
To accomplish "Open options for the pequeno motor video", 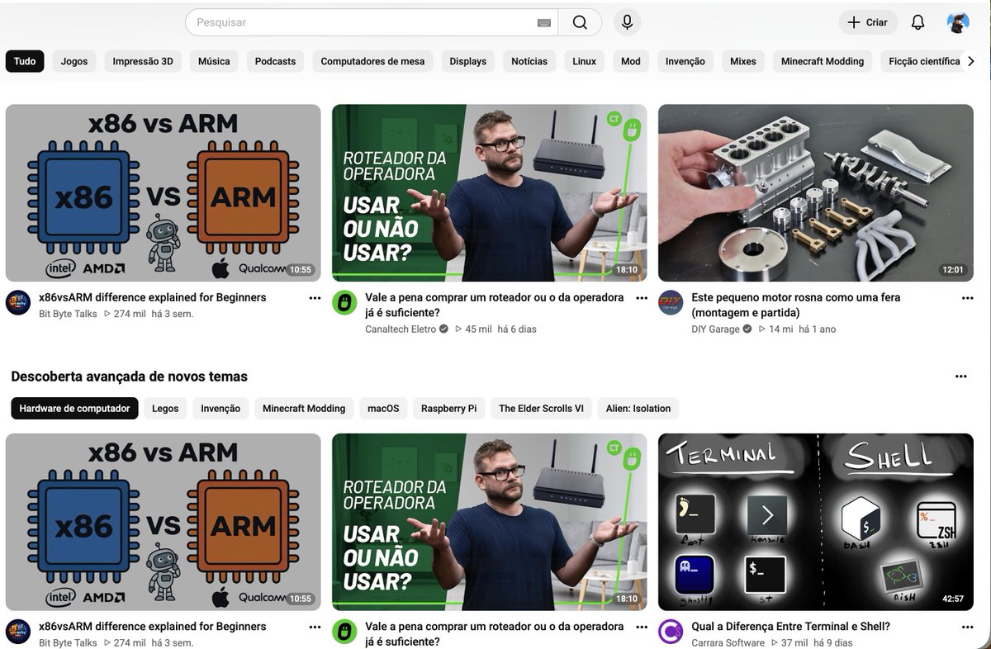I will [967, 298].
